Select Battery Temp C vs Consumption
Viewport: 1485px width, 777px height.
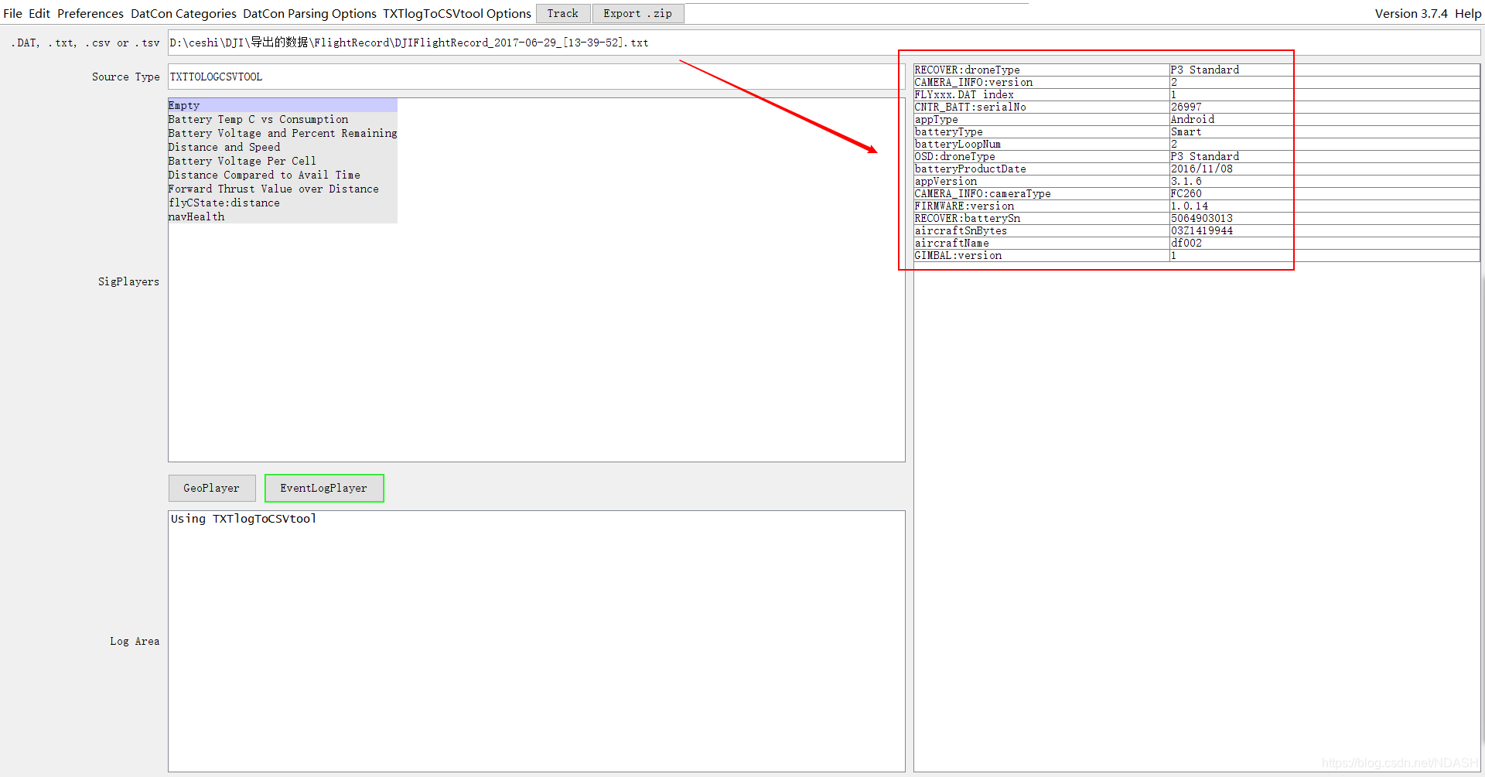click(x=282, y=119)
